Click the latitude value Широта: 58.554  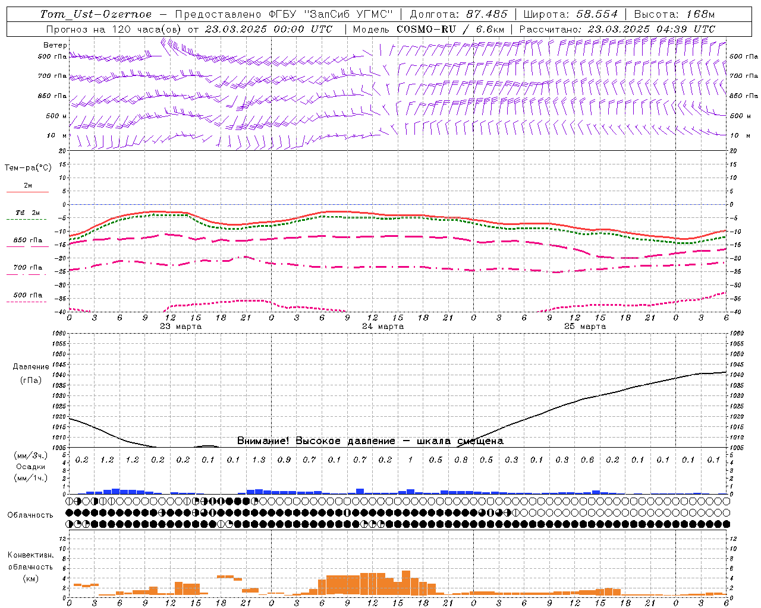570,14
